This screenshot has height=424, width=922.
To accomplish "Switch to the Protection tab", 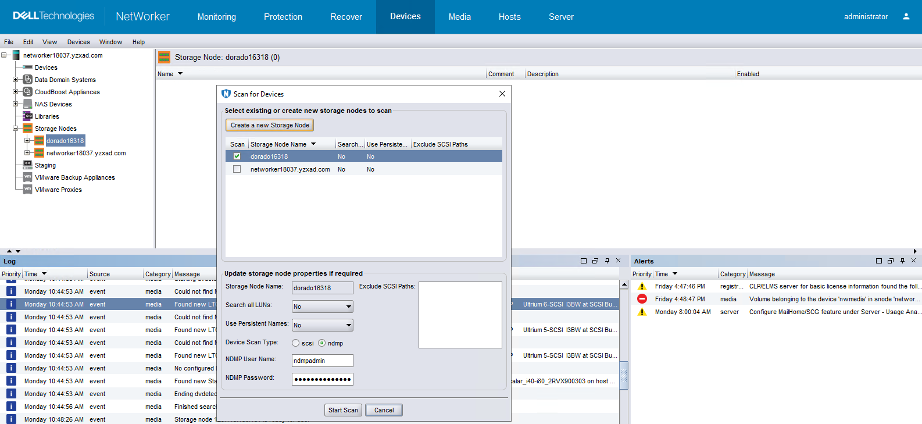I will tap(283, 17).
